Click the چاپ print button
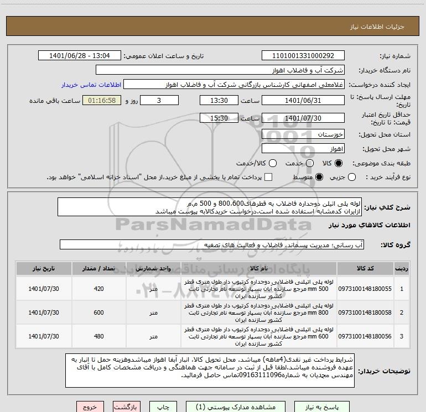Image resolution: width=426 pixels, height=412 pixels. (163, 407)
